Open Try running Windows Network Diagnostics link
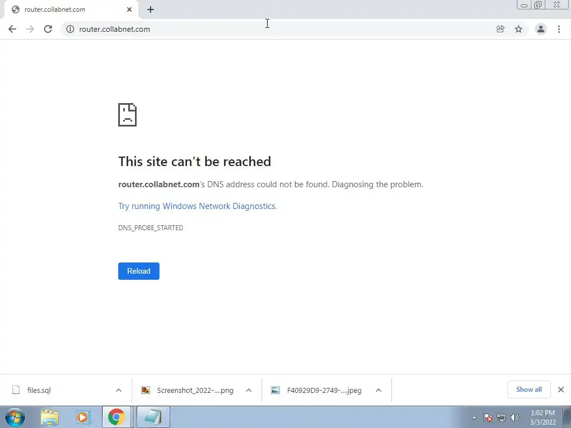 [x=197, y=206]
